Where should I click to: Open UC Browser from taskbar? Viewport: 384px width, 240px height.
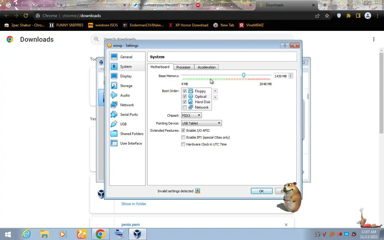(x=82, y=234)
